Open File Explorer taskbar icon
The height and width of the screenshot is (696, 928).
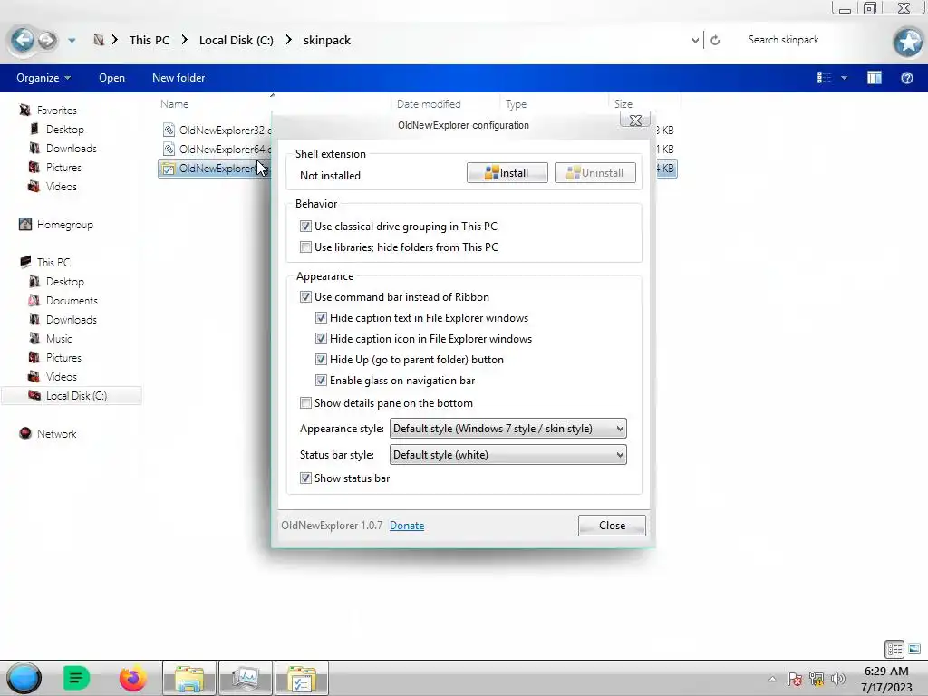pos(189,678)
